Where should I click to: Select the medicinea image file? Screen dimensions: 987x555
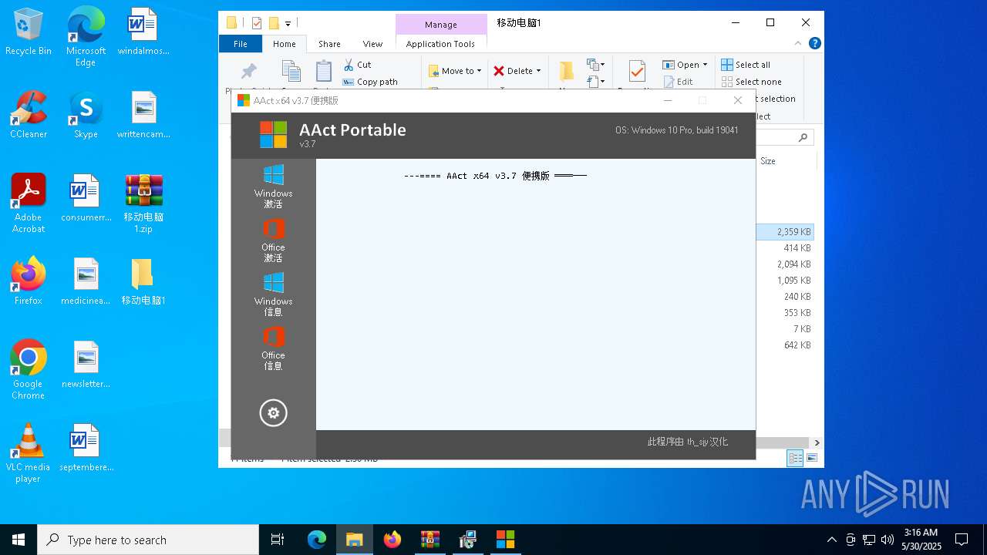pyautogui.click(x=86, y=282)
